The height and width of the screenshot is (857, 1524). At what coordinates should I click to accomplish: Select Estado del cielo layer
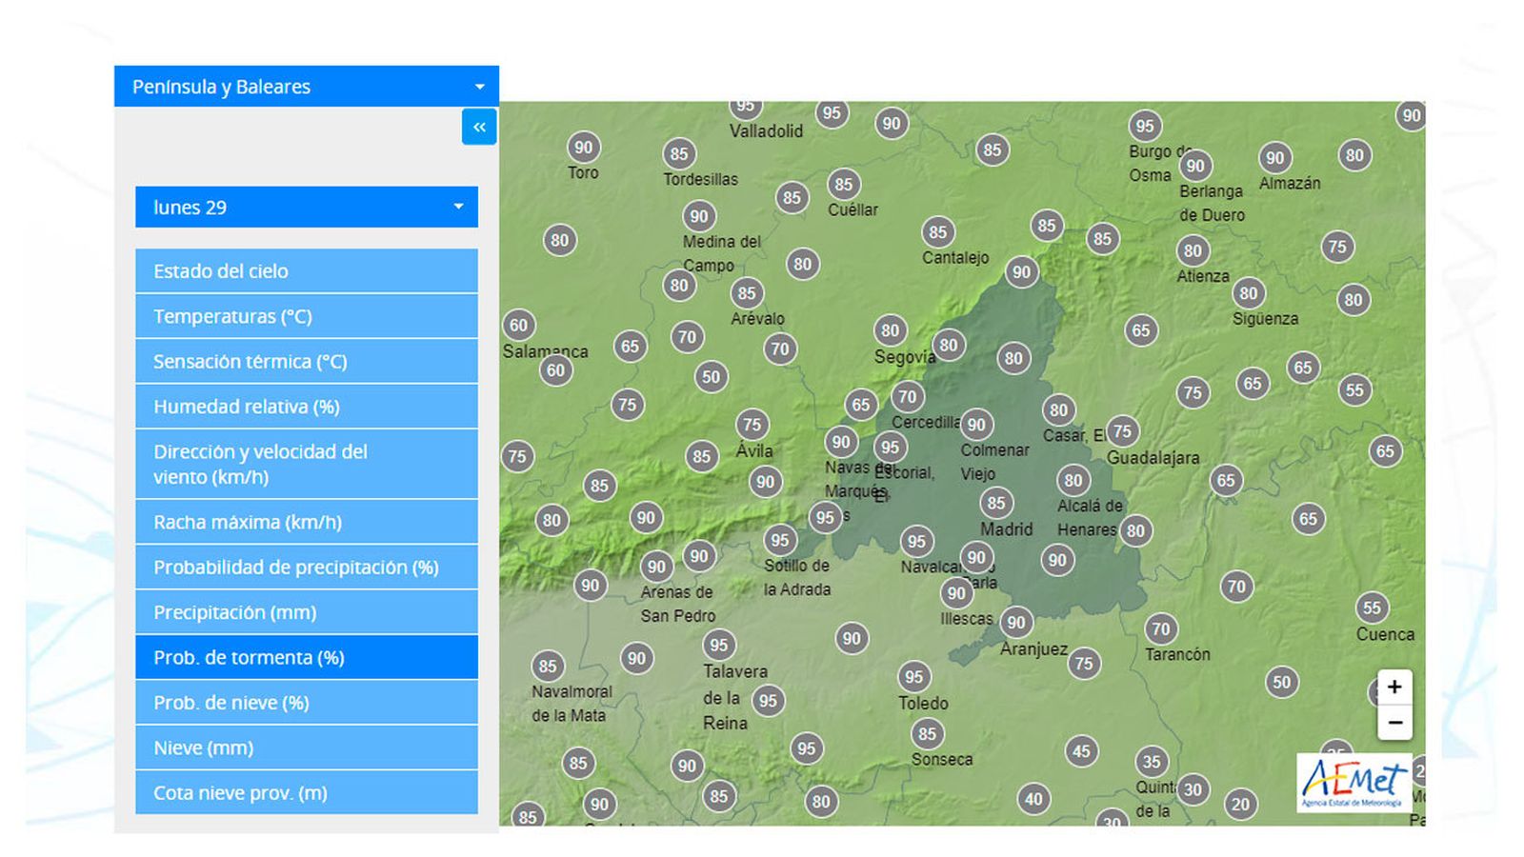pos(307,271)
